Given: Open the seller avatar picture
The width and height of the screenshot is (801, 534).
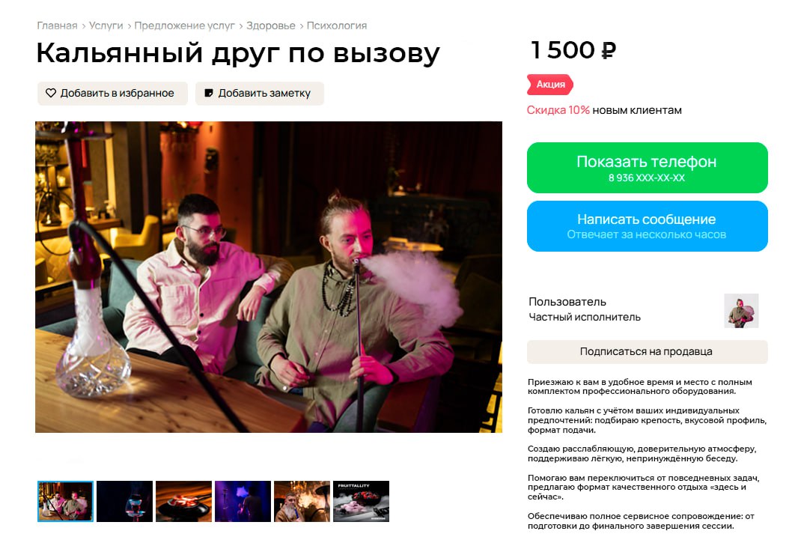Looking at the screenshot, I should (741, 310).
